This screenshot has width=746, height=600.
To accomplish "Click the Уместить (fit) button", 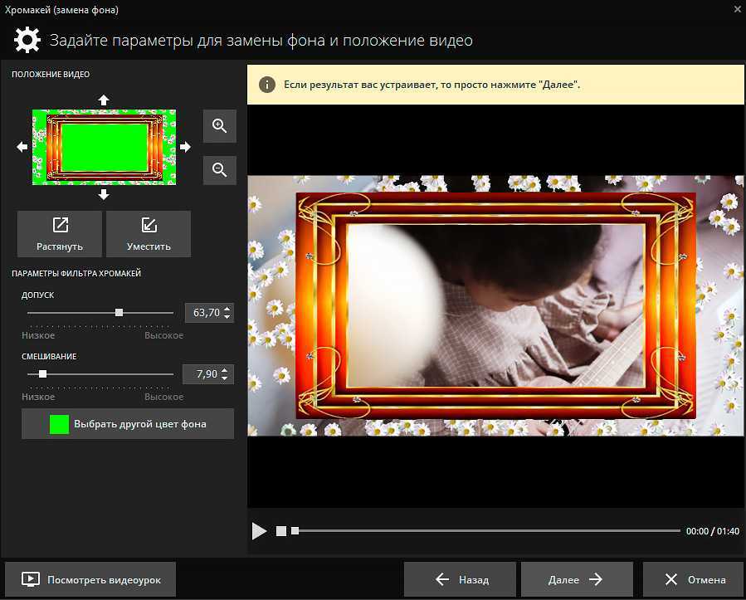I will click(149, 234).
